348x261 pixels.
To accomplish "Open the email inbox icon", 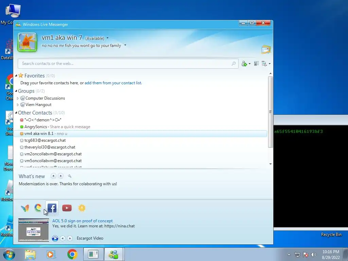I will pyautogui.click(x=266, y=49).
